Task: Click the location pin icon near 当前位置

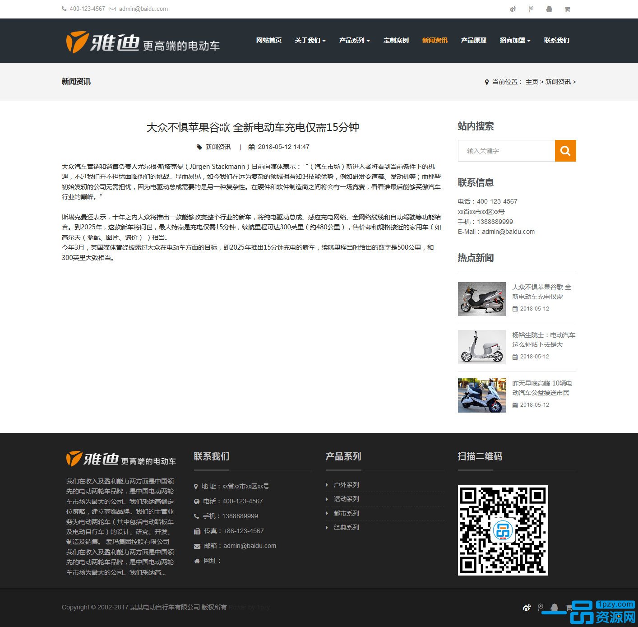Action: [x=487, y=82]
